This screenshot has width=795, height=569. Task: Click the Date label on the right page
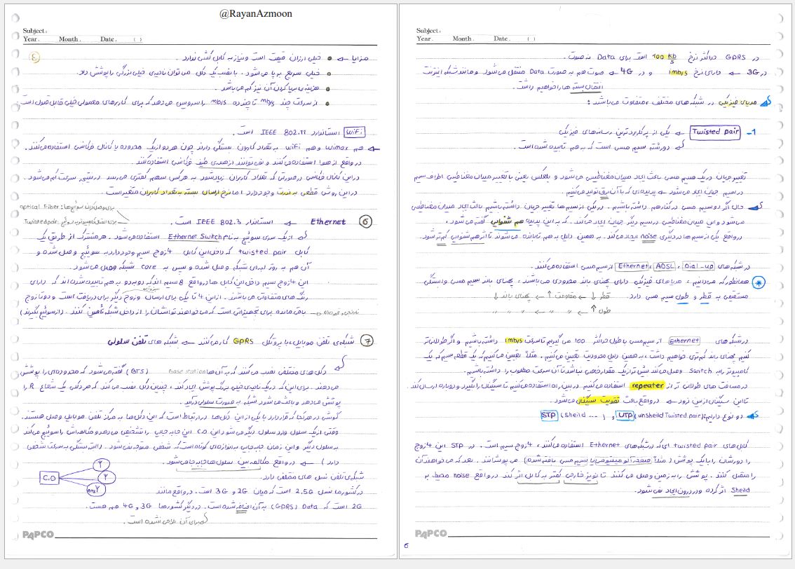tap(501, 39)
